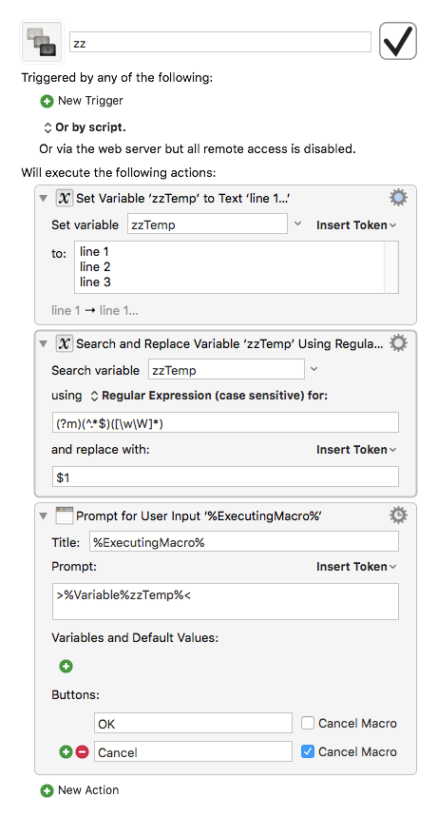
Task: Click the regex pattern search field
Action: point(225,422)
